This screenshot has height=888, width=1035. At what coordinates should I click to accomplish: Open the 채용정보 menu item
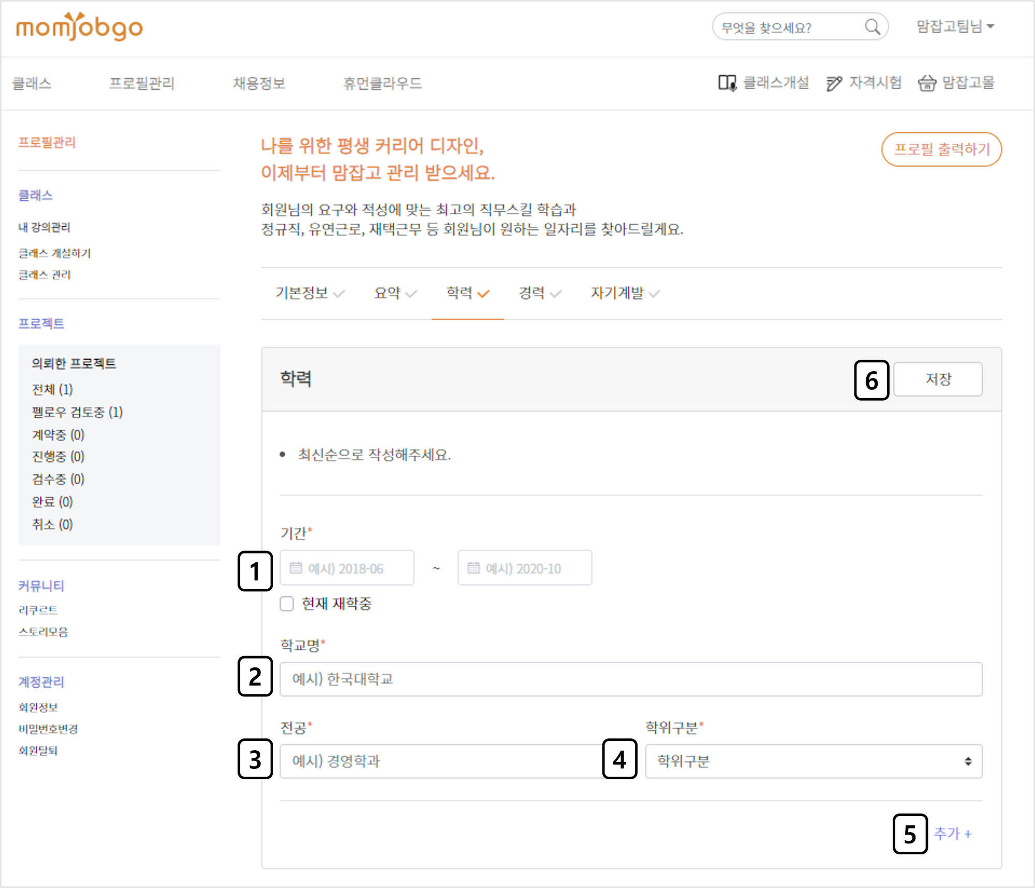coord(259,83)
